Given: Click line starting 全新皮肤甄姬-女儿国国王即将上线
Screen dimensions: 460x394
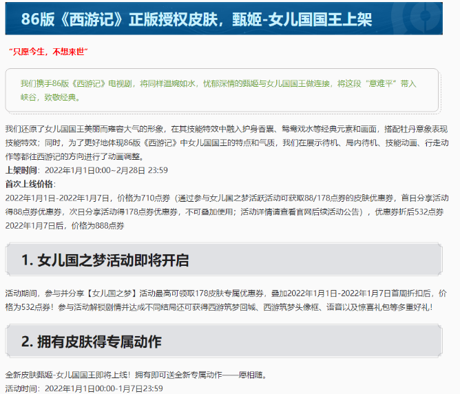Looking at the screenshot, I should [x=136, y=375].
